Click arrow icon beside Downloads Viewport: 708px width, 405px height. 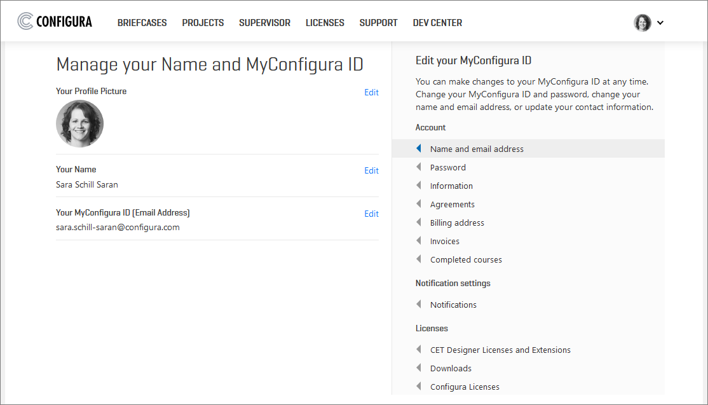pyautogui.click(x=419, y=367)
